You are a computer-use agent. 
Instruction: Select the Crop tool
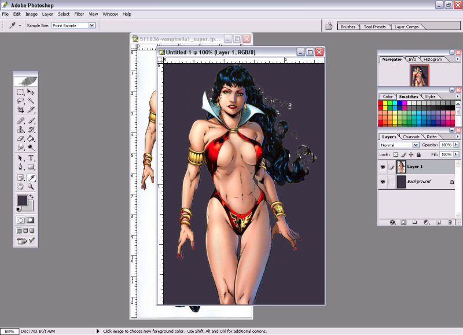[20, 110]
